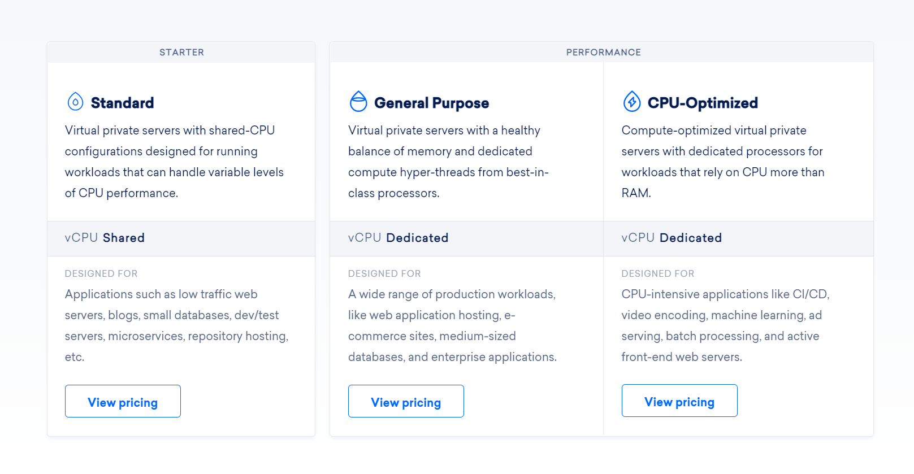Click the CPU-Optimized lightning droplet icon
This screenshot has height=474, width=914.
(x=632, y=102)
